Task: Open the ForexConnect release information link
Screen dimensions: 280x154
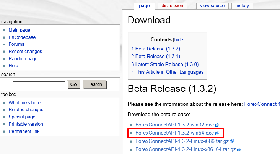Action: click(262, 104)
